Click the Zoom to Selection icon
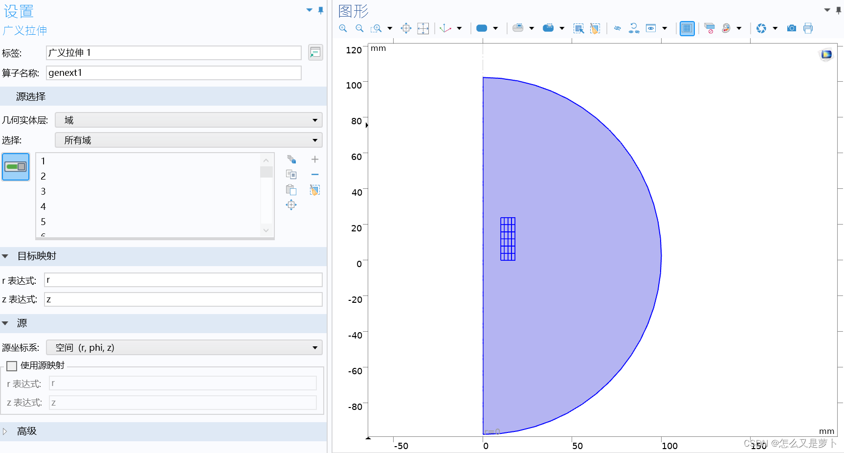Screen dimensions: 844x453 406,28
